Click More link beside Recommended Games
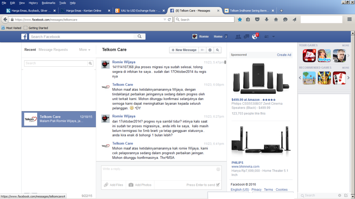Image resolution: width=355 pixels, height=199 pixels. (346, 68)
